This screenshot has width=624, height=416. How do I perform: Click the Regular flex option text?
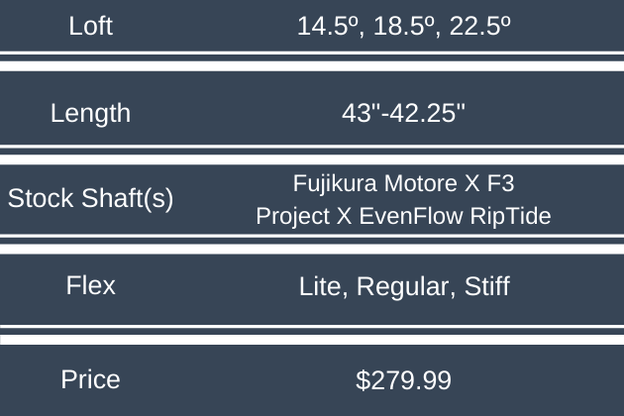click(398, 287)
